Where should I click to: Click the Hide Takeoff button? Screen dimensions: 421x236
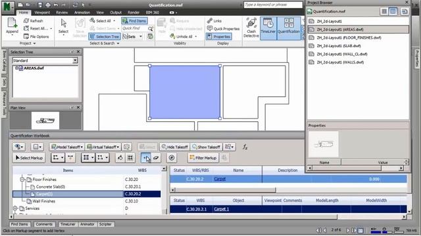[x=175, y=147]
